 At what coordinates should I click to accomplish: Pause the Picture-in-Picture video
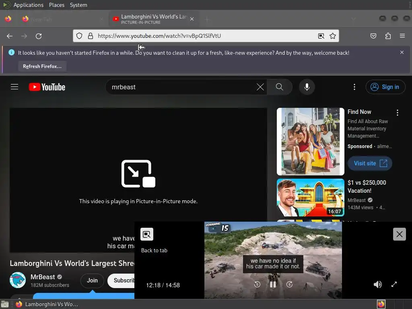[x=273, y=284]
